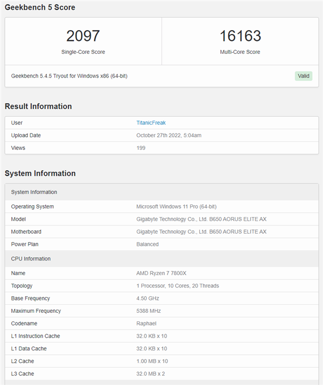The image size is (323, 385).
Task: Click the Balanced power plan value
Action: click(148, 244)
